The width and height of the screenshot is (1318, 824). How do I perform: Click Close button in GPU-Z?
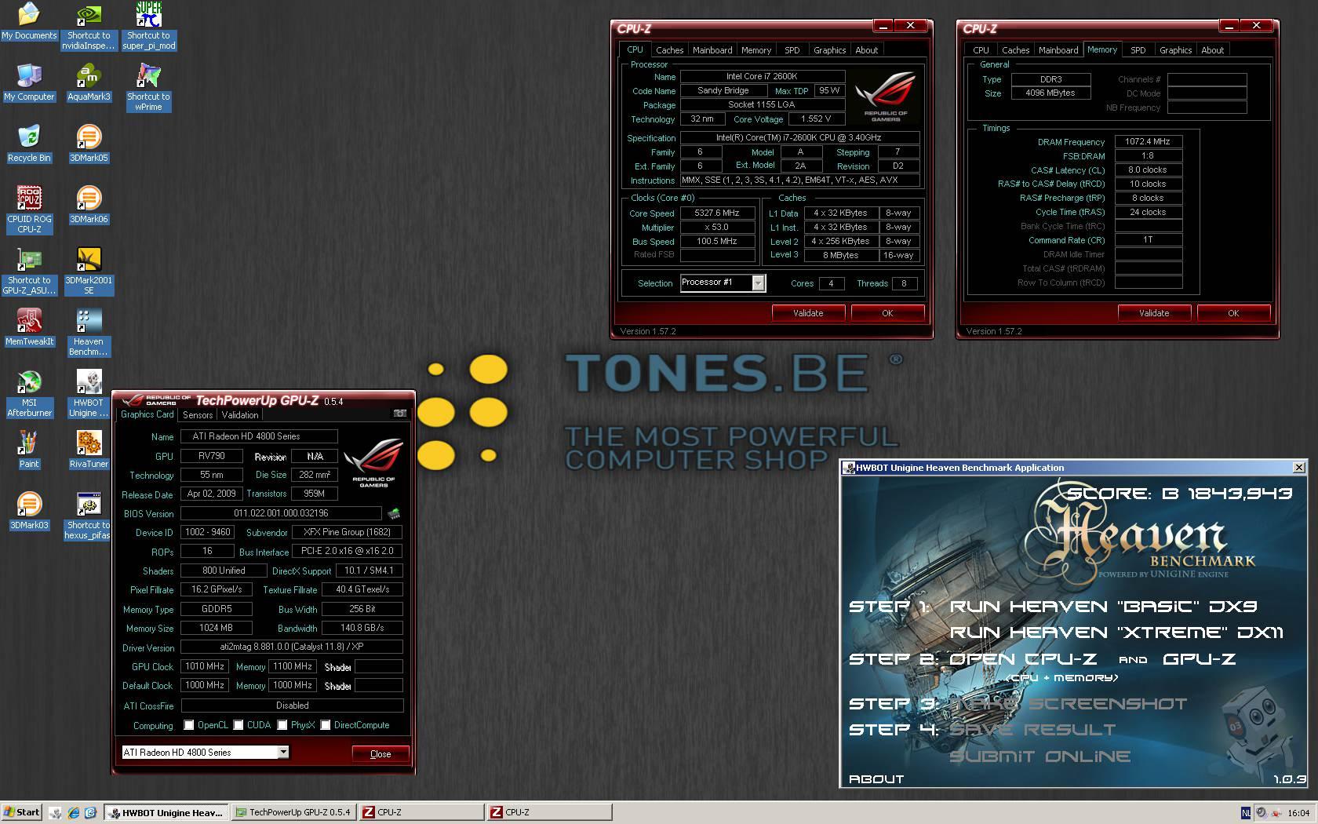[x=380, y=754]
